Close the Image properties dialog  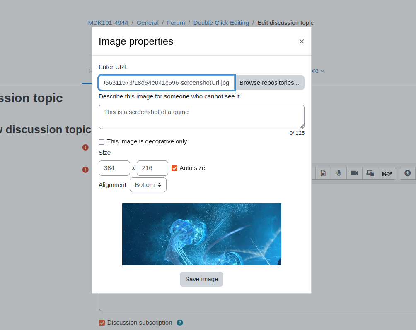click(x=301, y=41)
